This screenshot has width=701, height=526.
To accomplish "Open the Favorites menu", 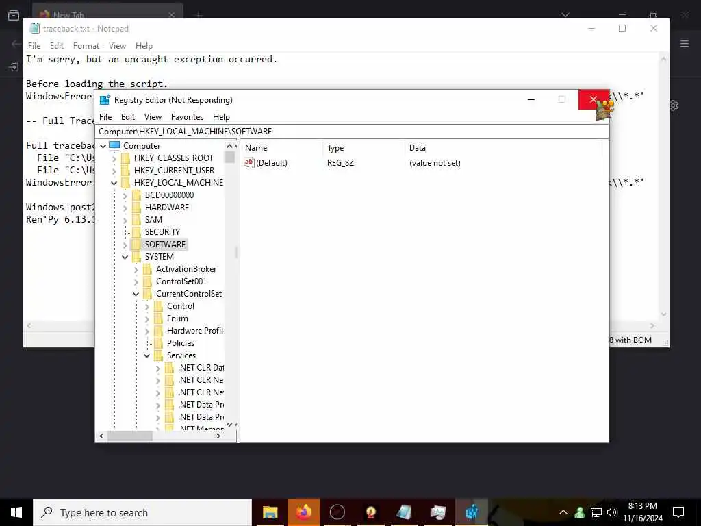I will point(187,116).
